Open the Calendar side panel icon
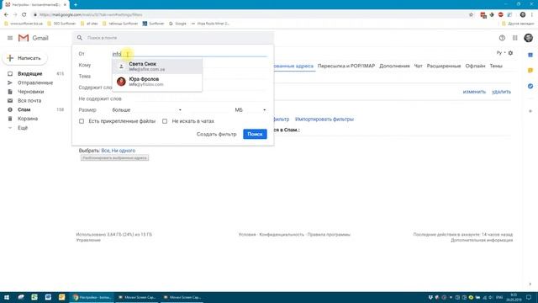This screenshot has width=538, height=303. pyautogui.click(x=530, y=55)
